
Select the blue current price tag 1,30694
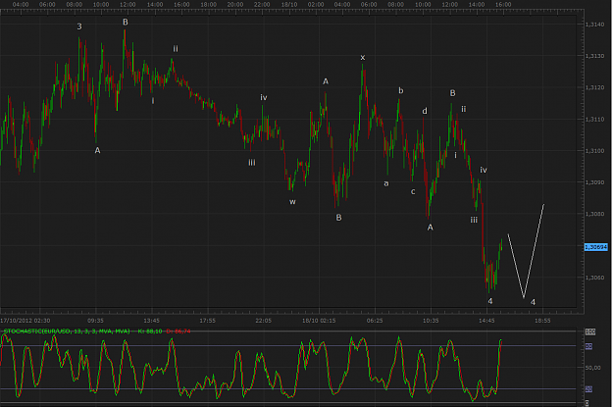pyautogui.click(x=595, y=247)
